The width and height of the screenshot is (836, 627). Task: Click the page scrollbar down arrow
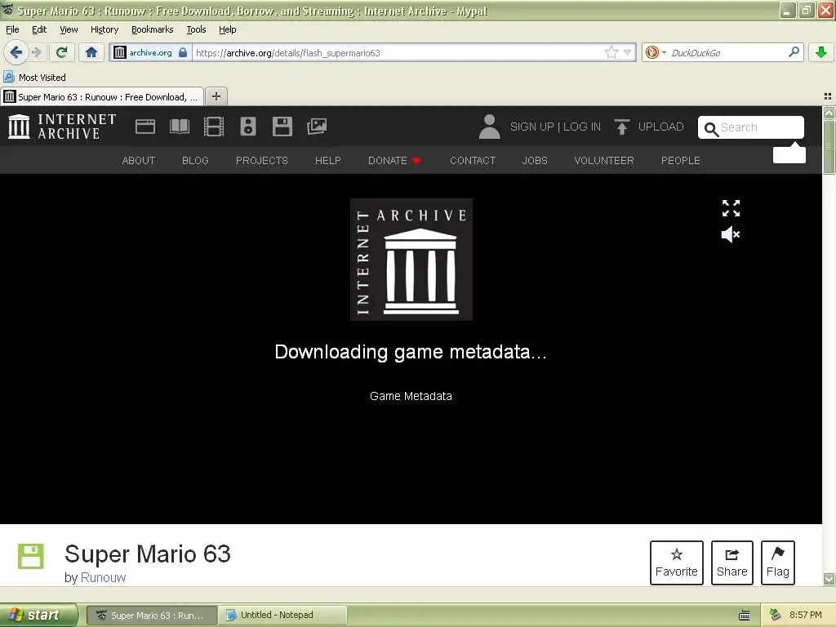[x=829, y=579]
